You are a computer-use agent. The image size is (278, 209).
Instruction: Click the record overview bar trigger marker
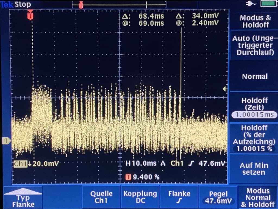click(81, 5)
